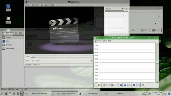Click the Delete button in Dates toolbar
This screenshot has width=171, height=96.
[x=114, y=85]
